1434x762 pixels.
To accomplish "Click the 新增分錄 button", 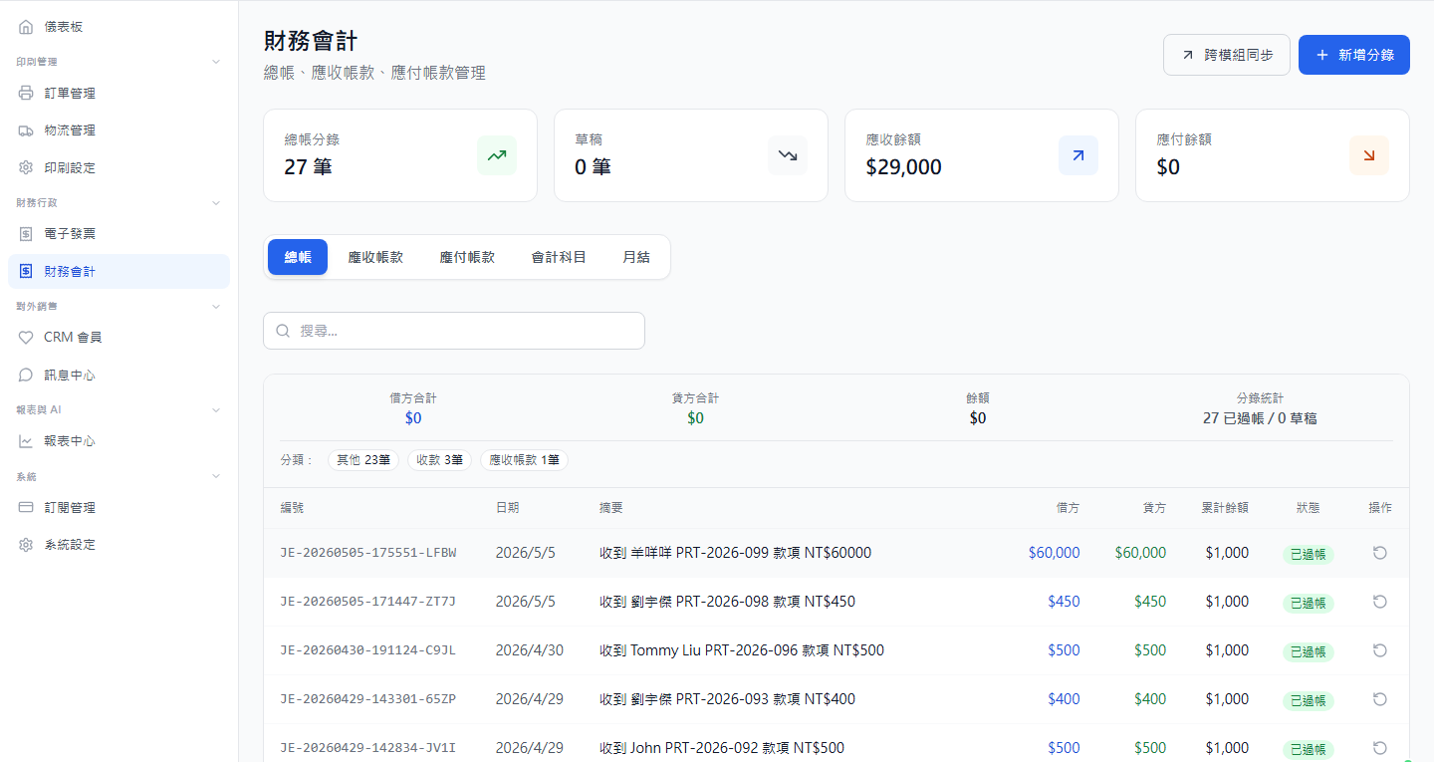I will (x=1354, y=55).
